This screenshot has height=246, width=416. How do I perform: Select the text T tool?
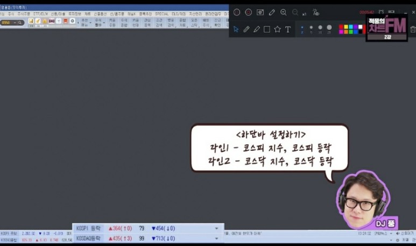tap(288, 30)
